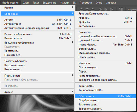
Task: Open Заменить цвет dialog
Action: point(105,105)
